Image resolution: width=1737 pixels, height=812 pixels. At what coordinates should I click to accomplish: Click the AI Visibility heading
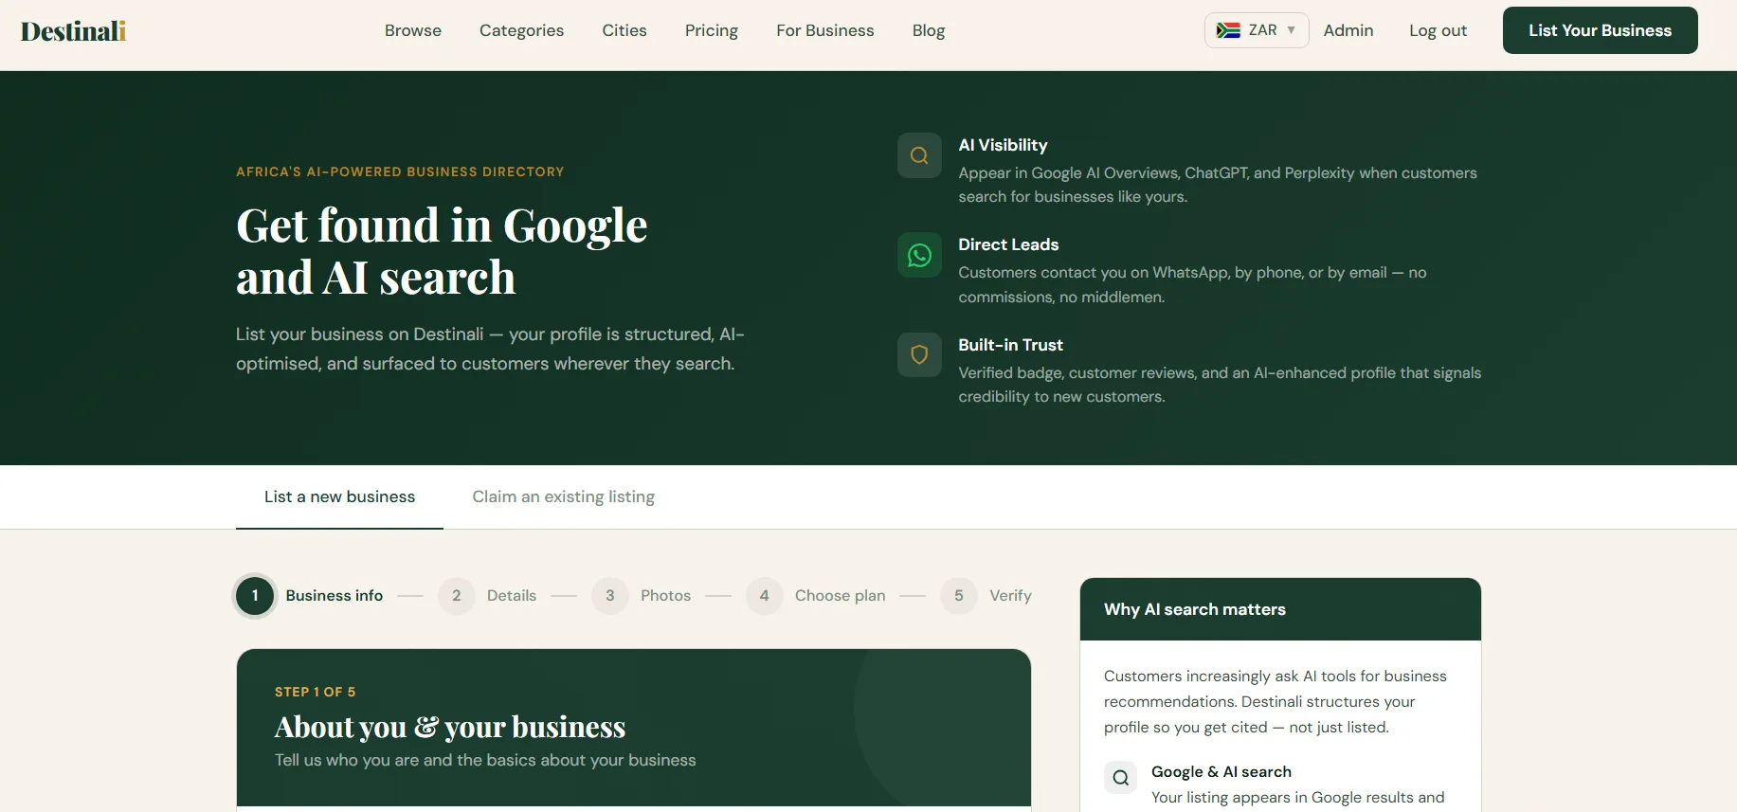click(x=1003, y=145)
